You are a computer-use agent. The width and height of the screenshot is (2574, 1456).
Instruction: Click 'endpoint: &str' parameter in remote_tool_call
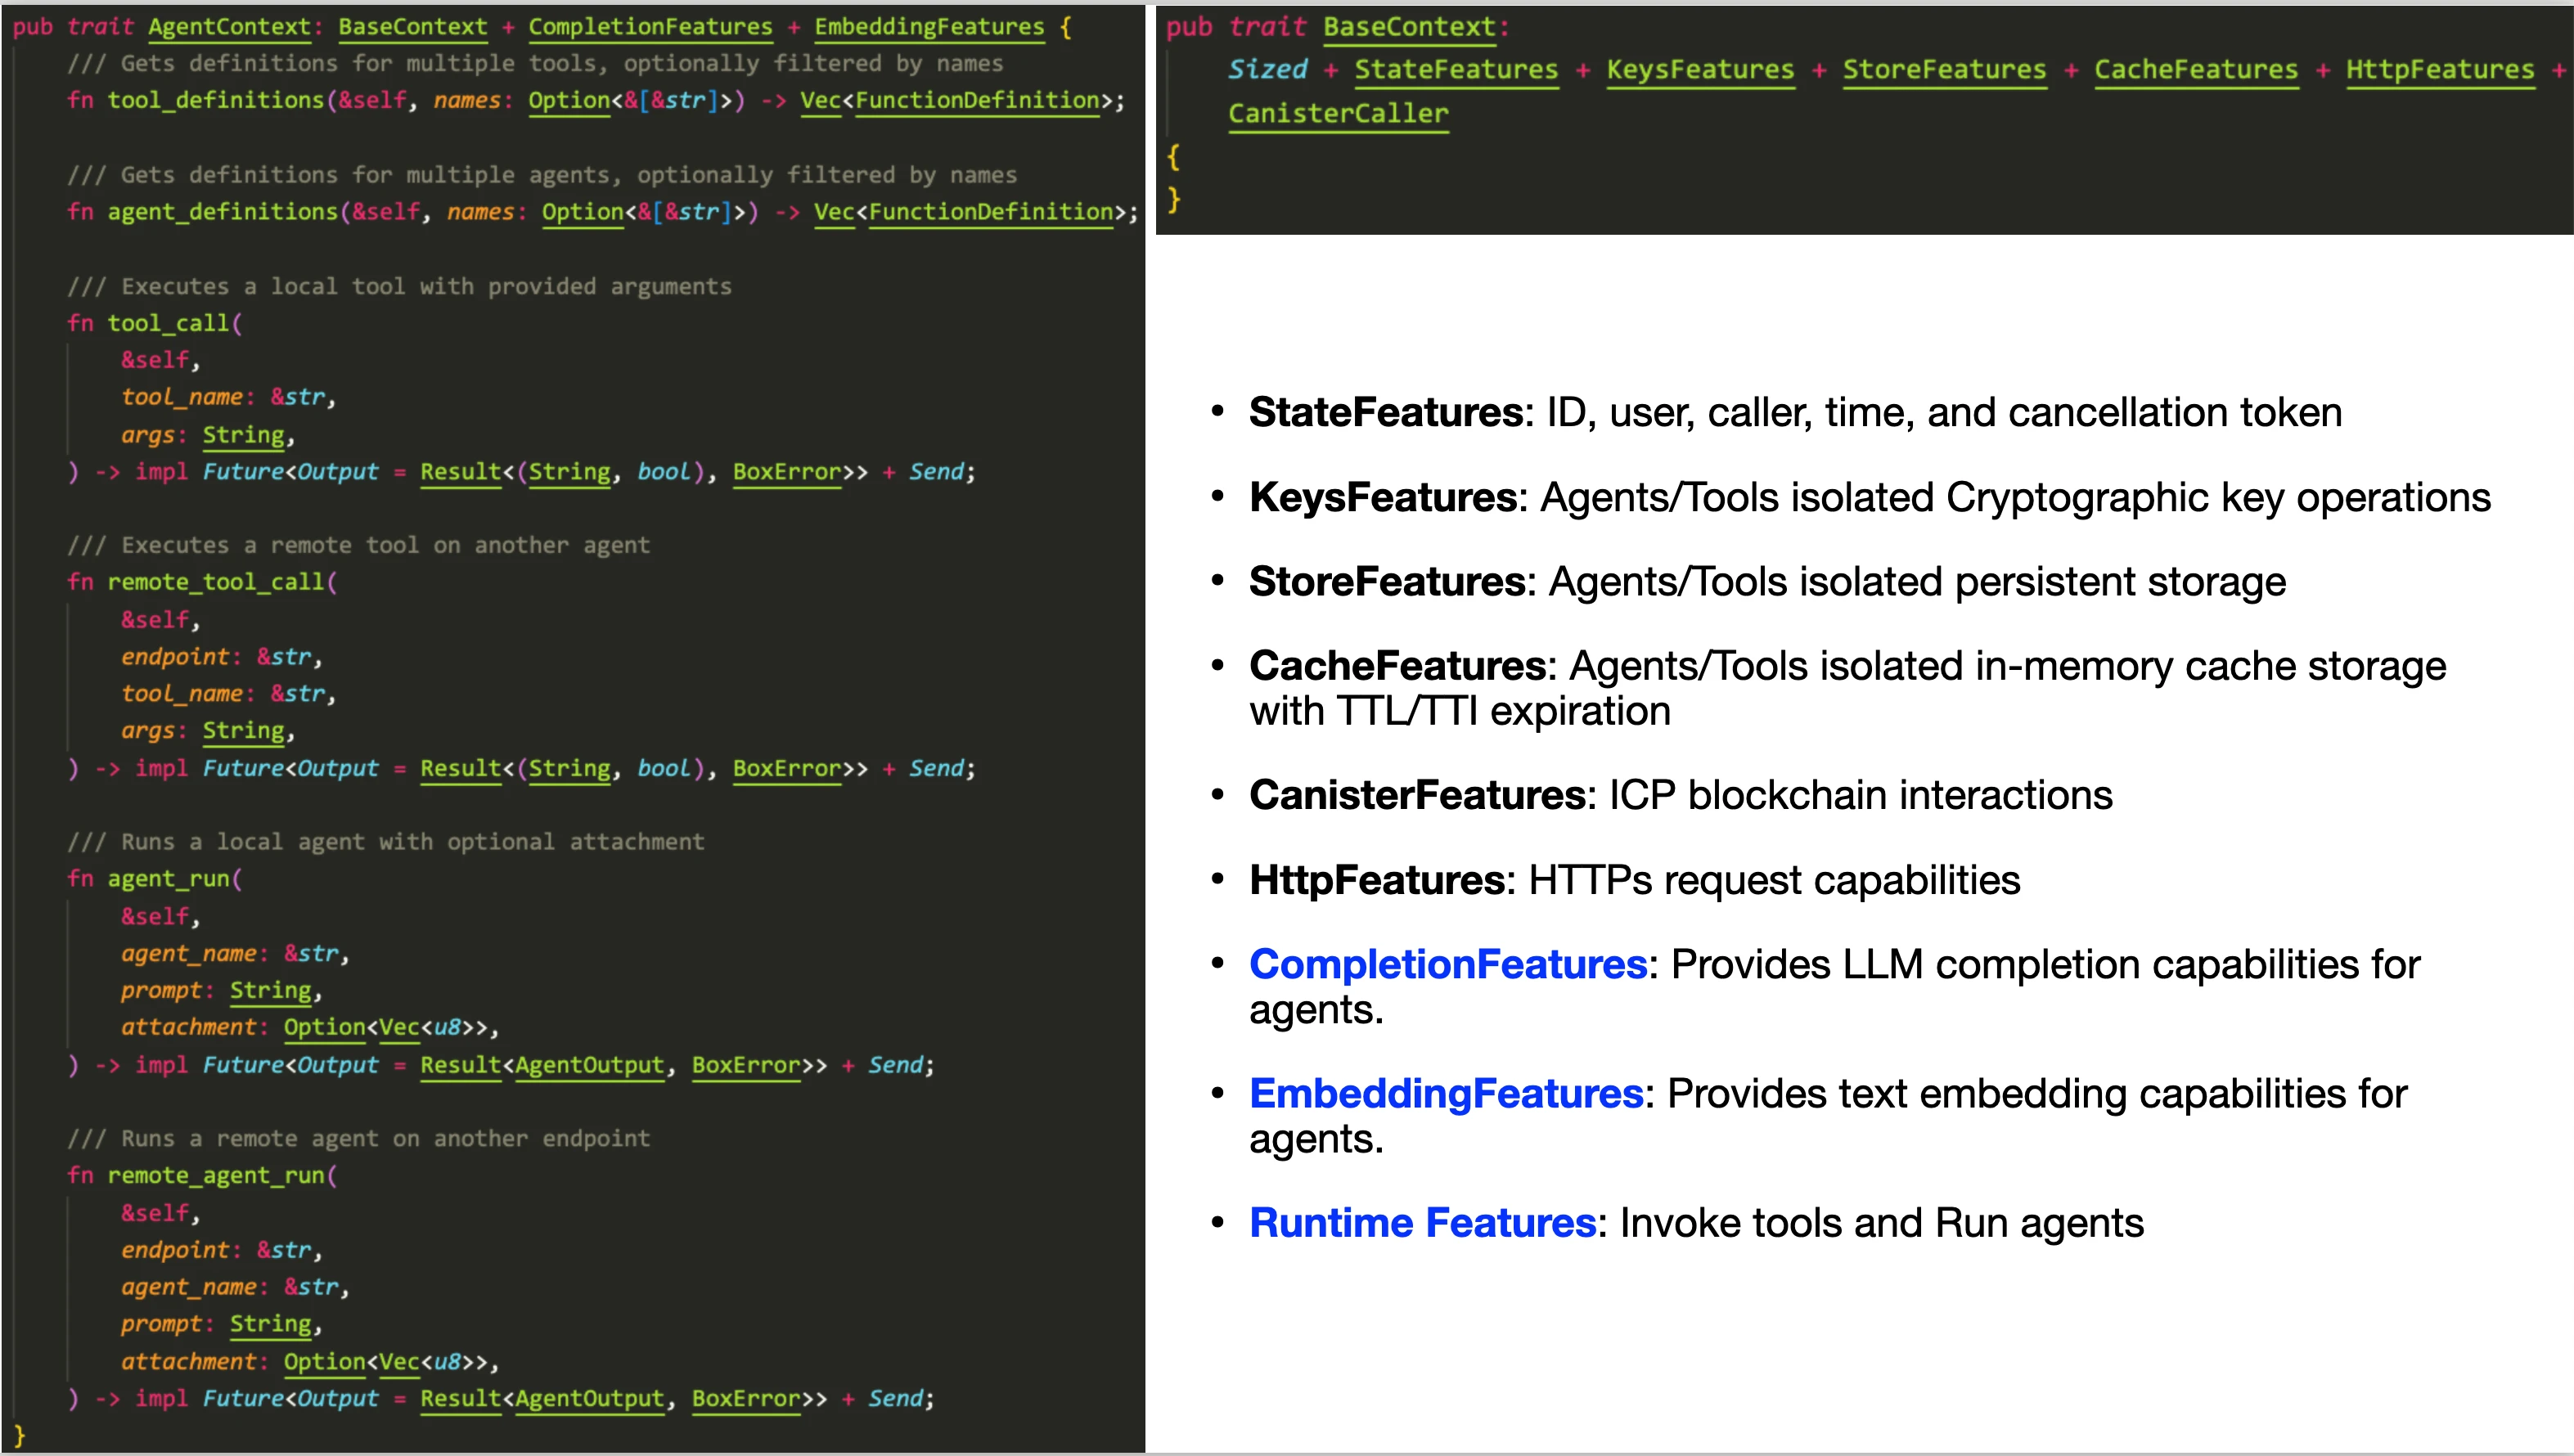216,656
